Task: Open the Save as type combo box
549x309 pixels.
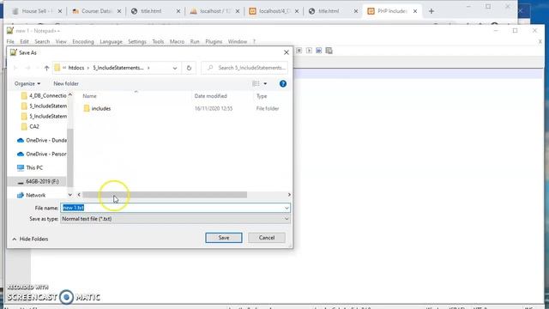Action: click(x=175, y=219)
